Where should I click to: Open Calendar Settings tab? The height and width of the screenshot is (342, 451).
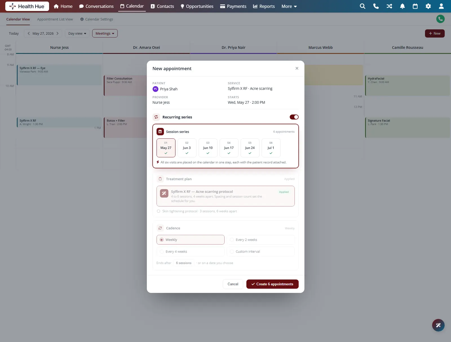click(96, 19)
